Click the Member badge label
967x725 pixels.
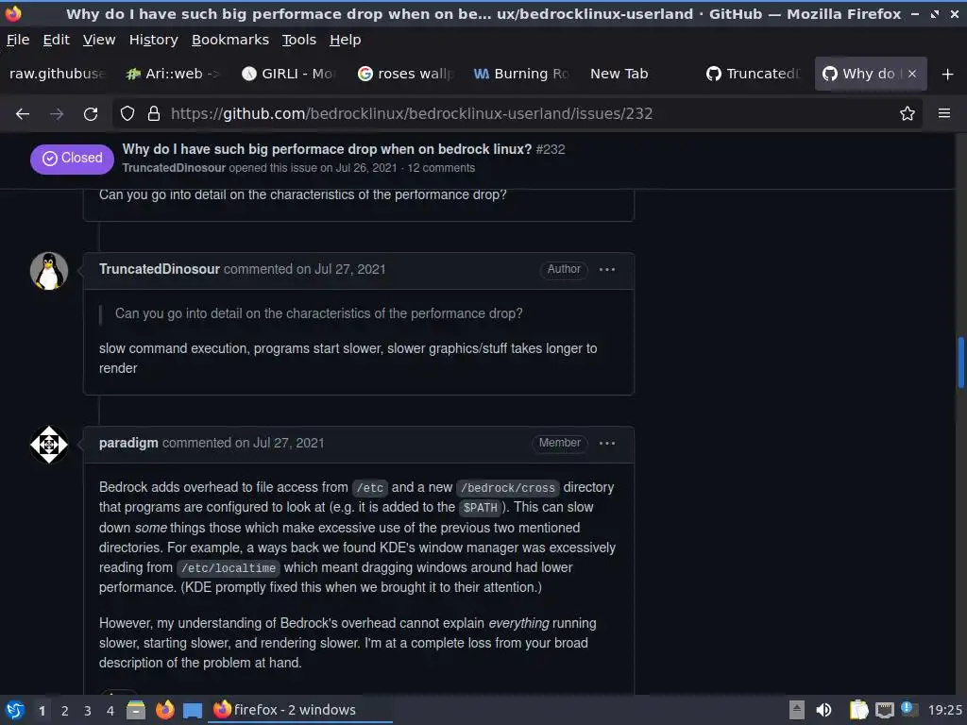560,444
